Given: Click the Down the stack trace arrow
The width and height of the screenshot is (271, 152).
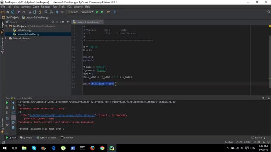Looking at the screenshot, I should (x=13, y=108).
